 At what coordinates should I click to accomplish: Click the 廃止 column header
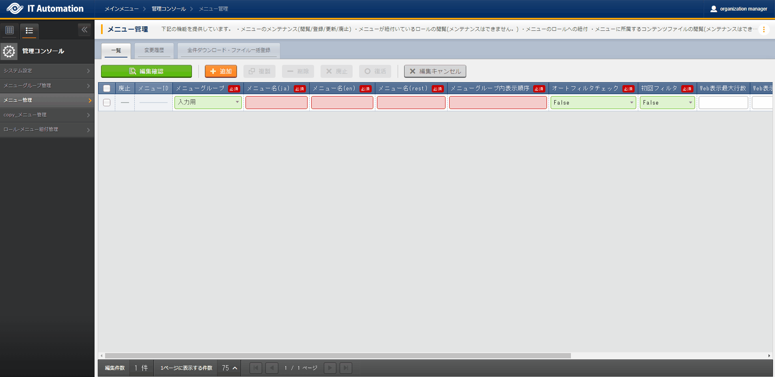tap(125, 88)
